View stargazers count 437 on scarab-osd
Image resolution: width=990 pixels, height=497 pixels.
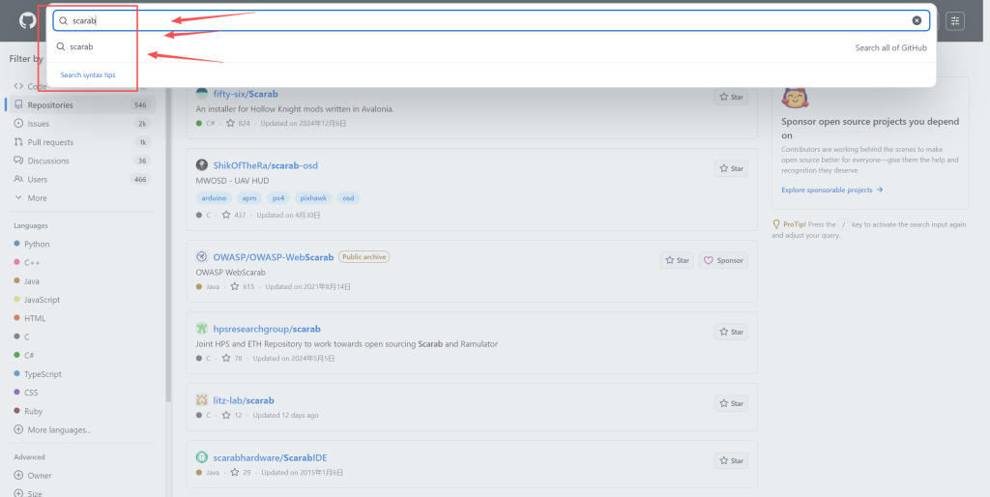click(x=234, y=216)
